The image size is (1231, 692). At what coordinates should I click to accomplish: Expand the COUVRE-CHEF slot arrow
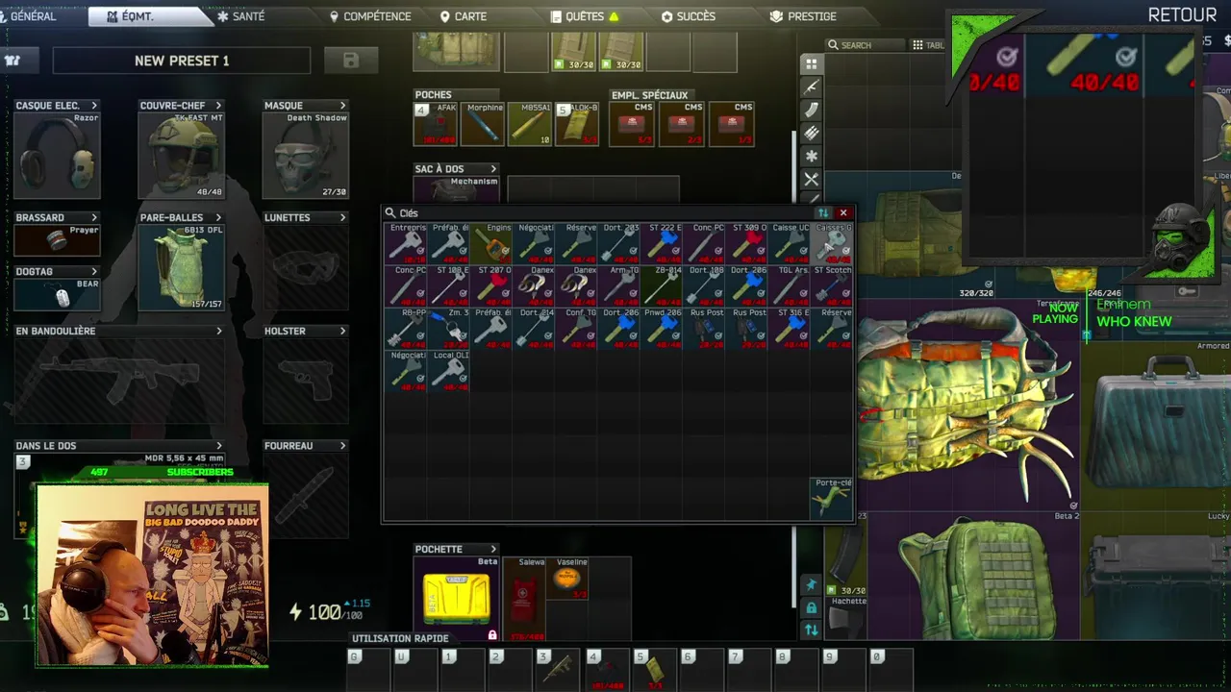pyautogui.click(x=218, y=106)
